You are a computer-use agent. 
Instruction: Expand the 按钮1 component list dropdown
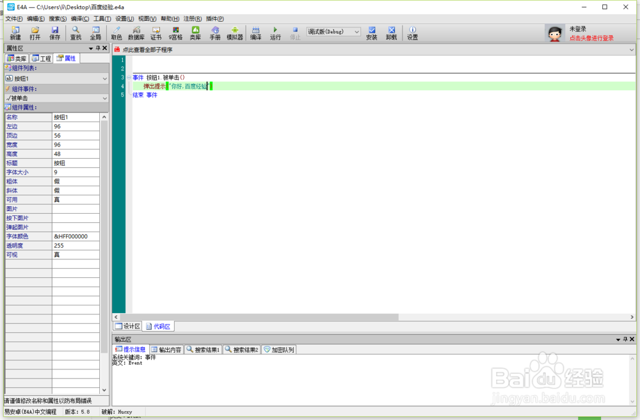coord(105,78)
